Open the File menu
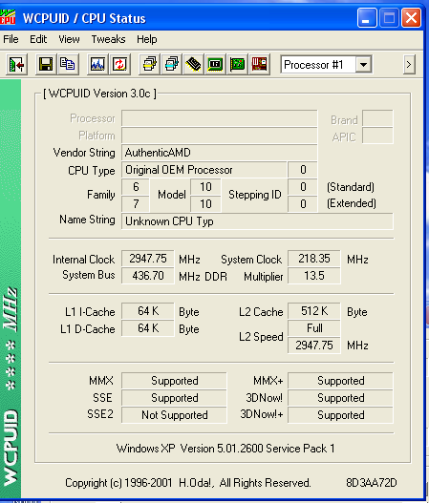Image resolution: width=429 pixels, height=503 pixels. [x=11, y=39]
